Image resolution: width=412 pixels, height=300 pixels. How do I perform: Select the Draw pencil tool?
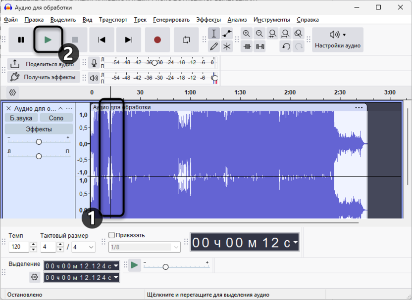tap(214, 46)
